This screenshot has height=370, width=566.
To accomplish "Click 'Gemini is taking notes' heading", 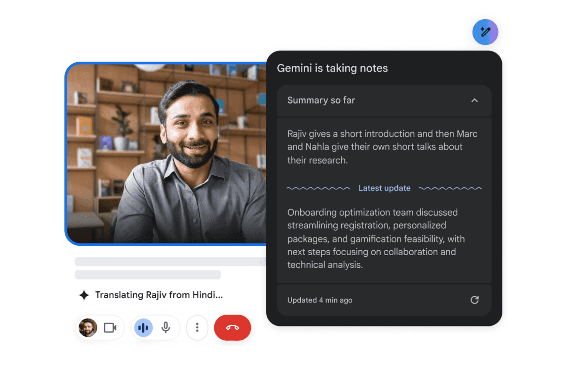I will pyautogui.click(x=332, y=68).
